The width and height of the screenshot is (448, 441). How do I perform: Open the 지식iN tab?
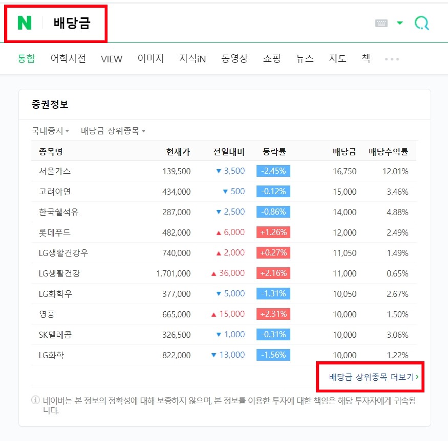coord(193,58)
